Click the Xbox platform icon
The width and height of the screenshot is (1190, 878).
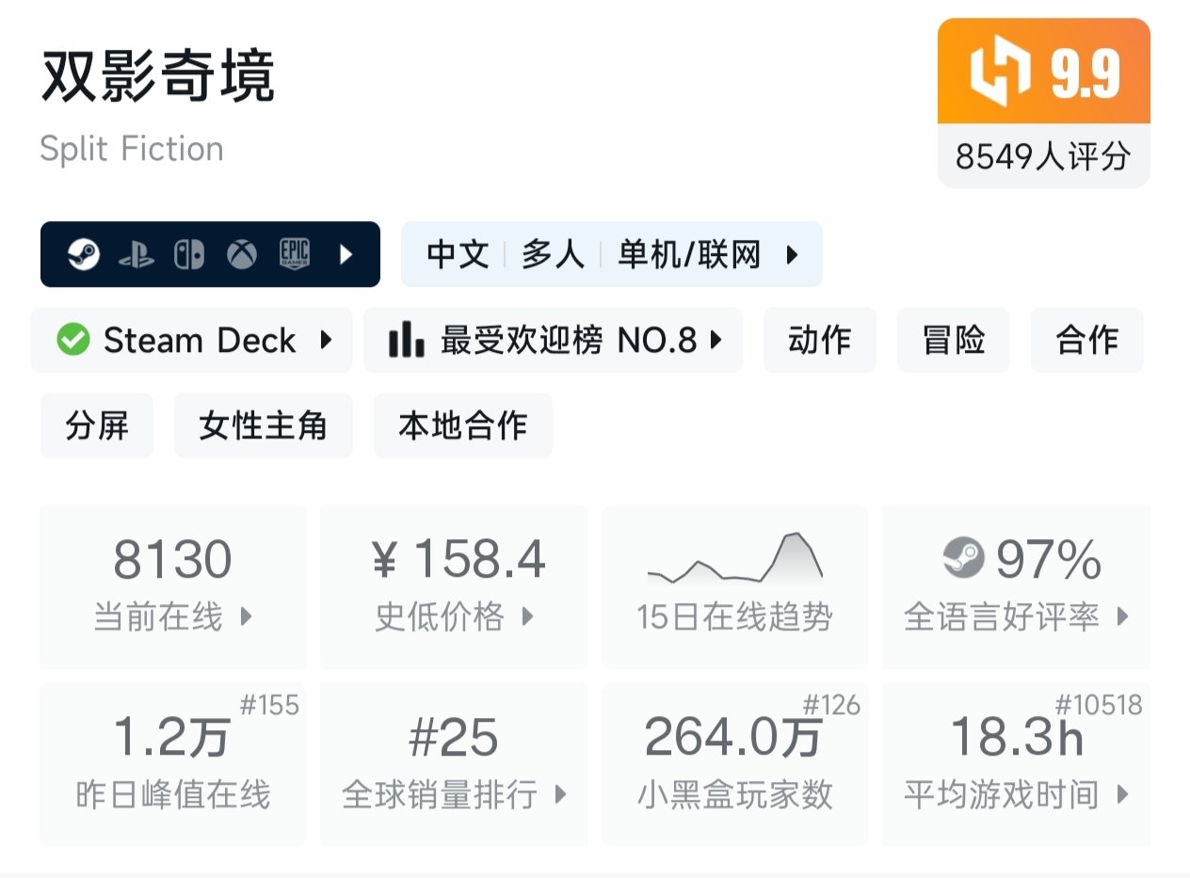tap(243, 254)
